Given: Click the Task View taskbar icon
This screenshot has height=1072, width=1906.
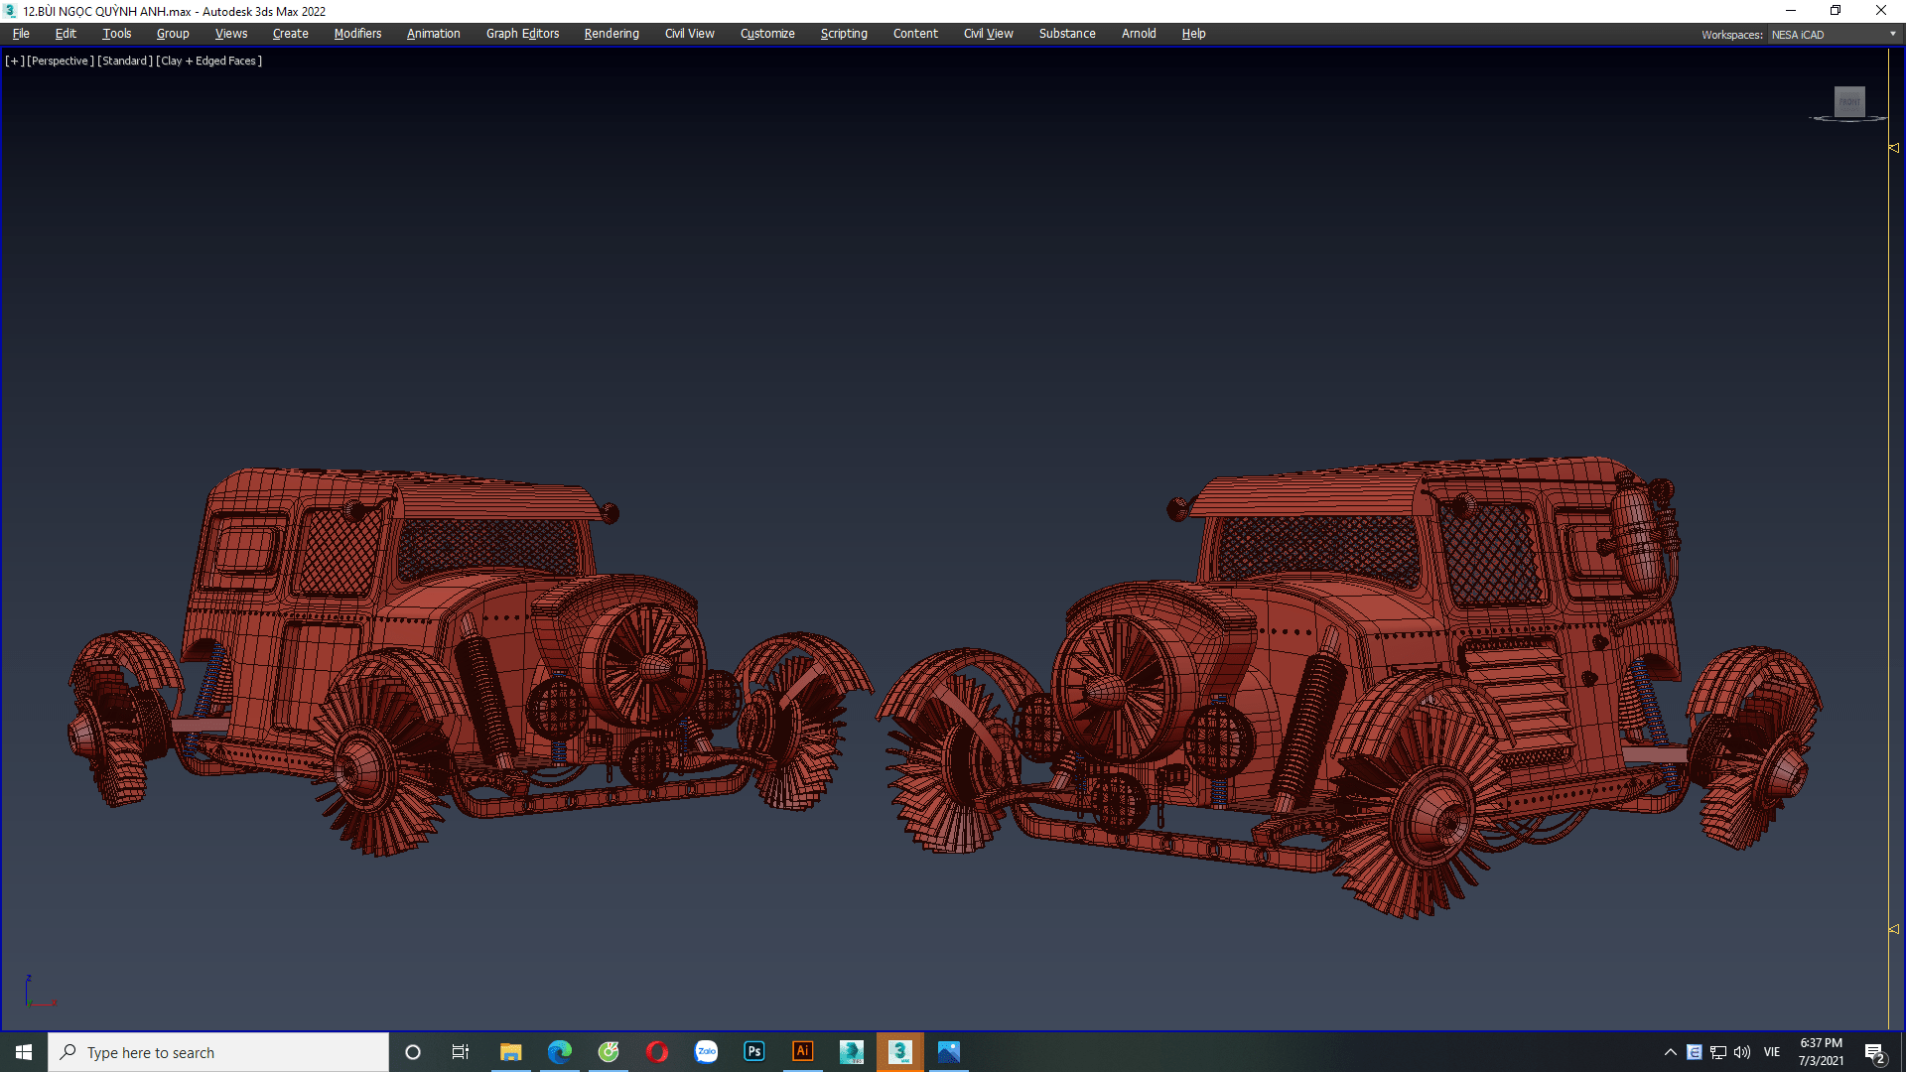Looking at the screenshot, I should tap(461, 1052).
